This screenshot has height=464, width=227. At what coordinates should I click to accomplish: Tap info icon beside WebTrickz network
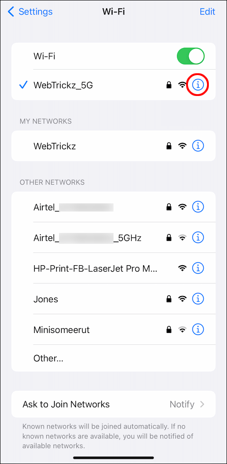[x=198, y=146]
